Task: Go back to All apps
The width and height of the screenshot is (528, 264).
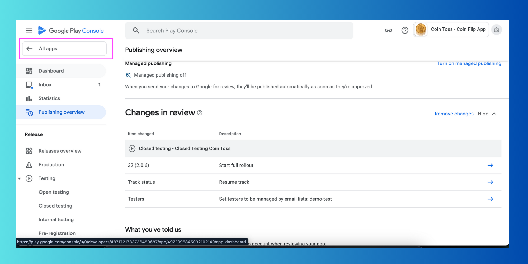Action: [x=64, y=49]
